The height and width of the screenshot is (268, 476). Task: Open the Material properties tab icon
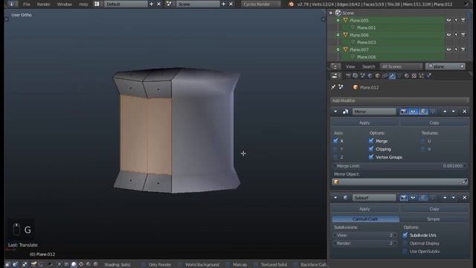(x=407, y=76)
